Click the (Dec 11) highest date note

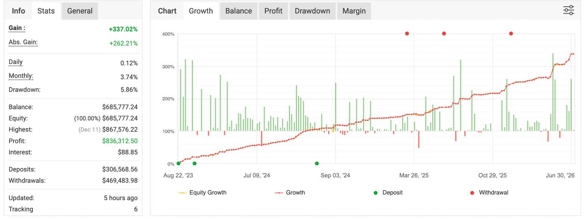click(x=89, y=130)
